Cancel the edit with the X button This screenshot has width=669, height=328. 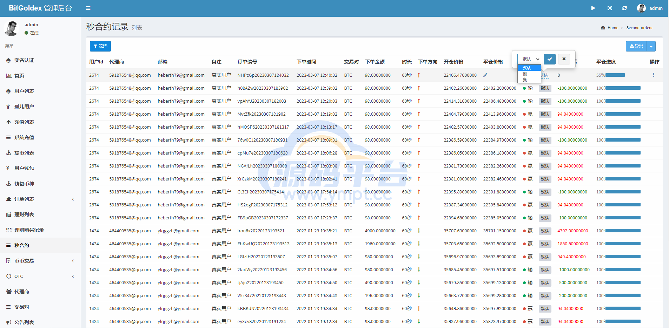click(564, 59)
